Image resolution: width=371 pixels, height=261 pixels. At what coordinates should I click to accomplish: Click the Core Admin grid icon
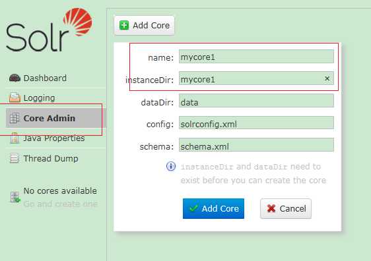(x=15, y=118)
